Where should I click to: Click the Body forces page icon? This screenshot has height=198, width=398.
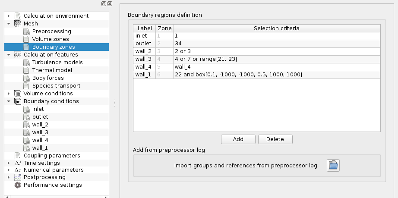(x=26, y=78)
